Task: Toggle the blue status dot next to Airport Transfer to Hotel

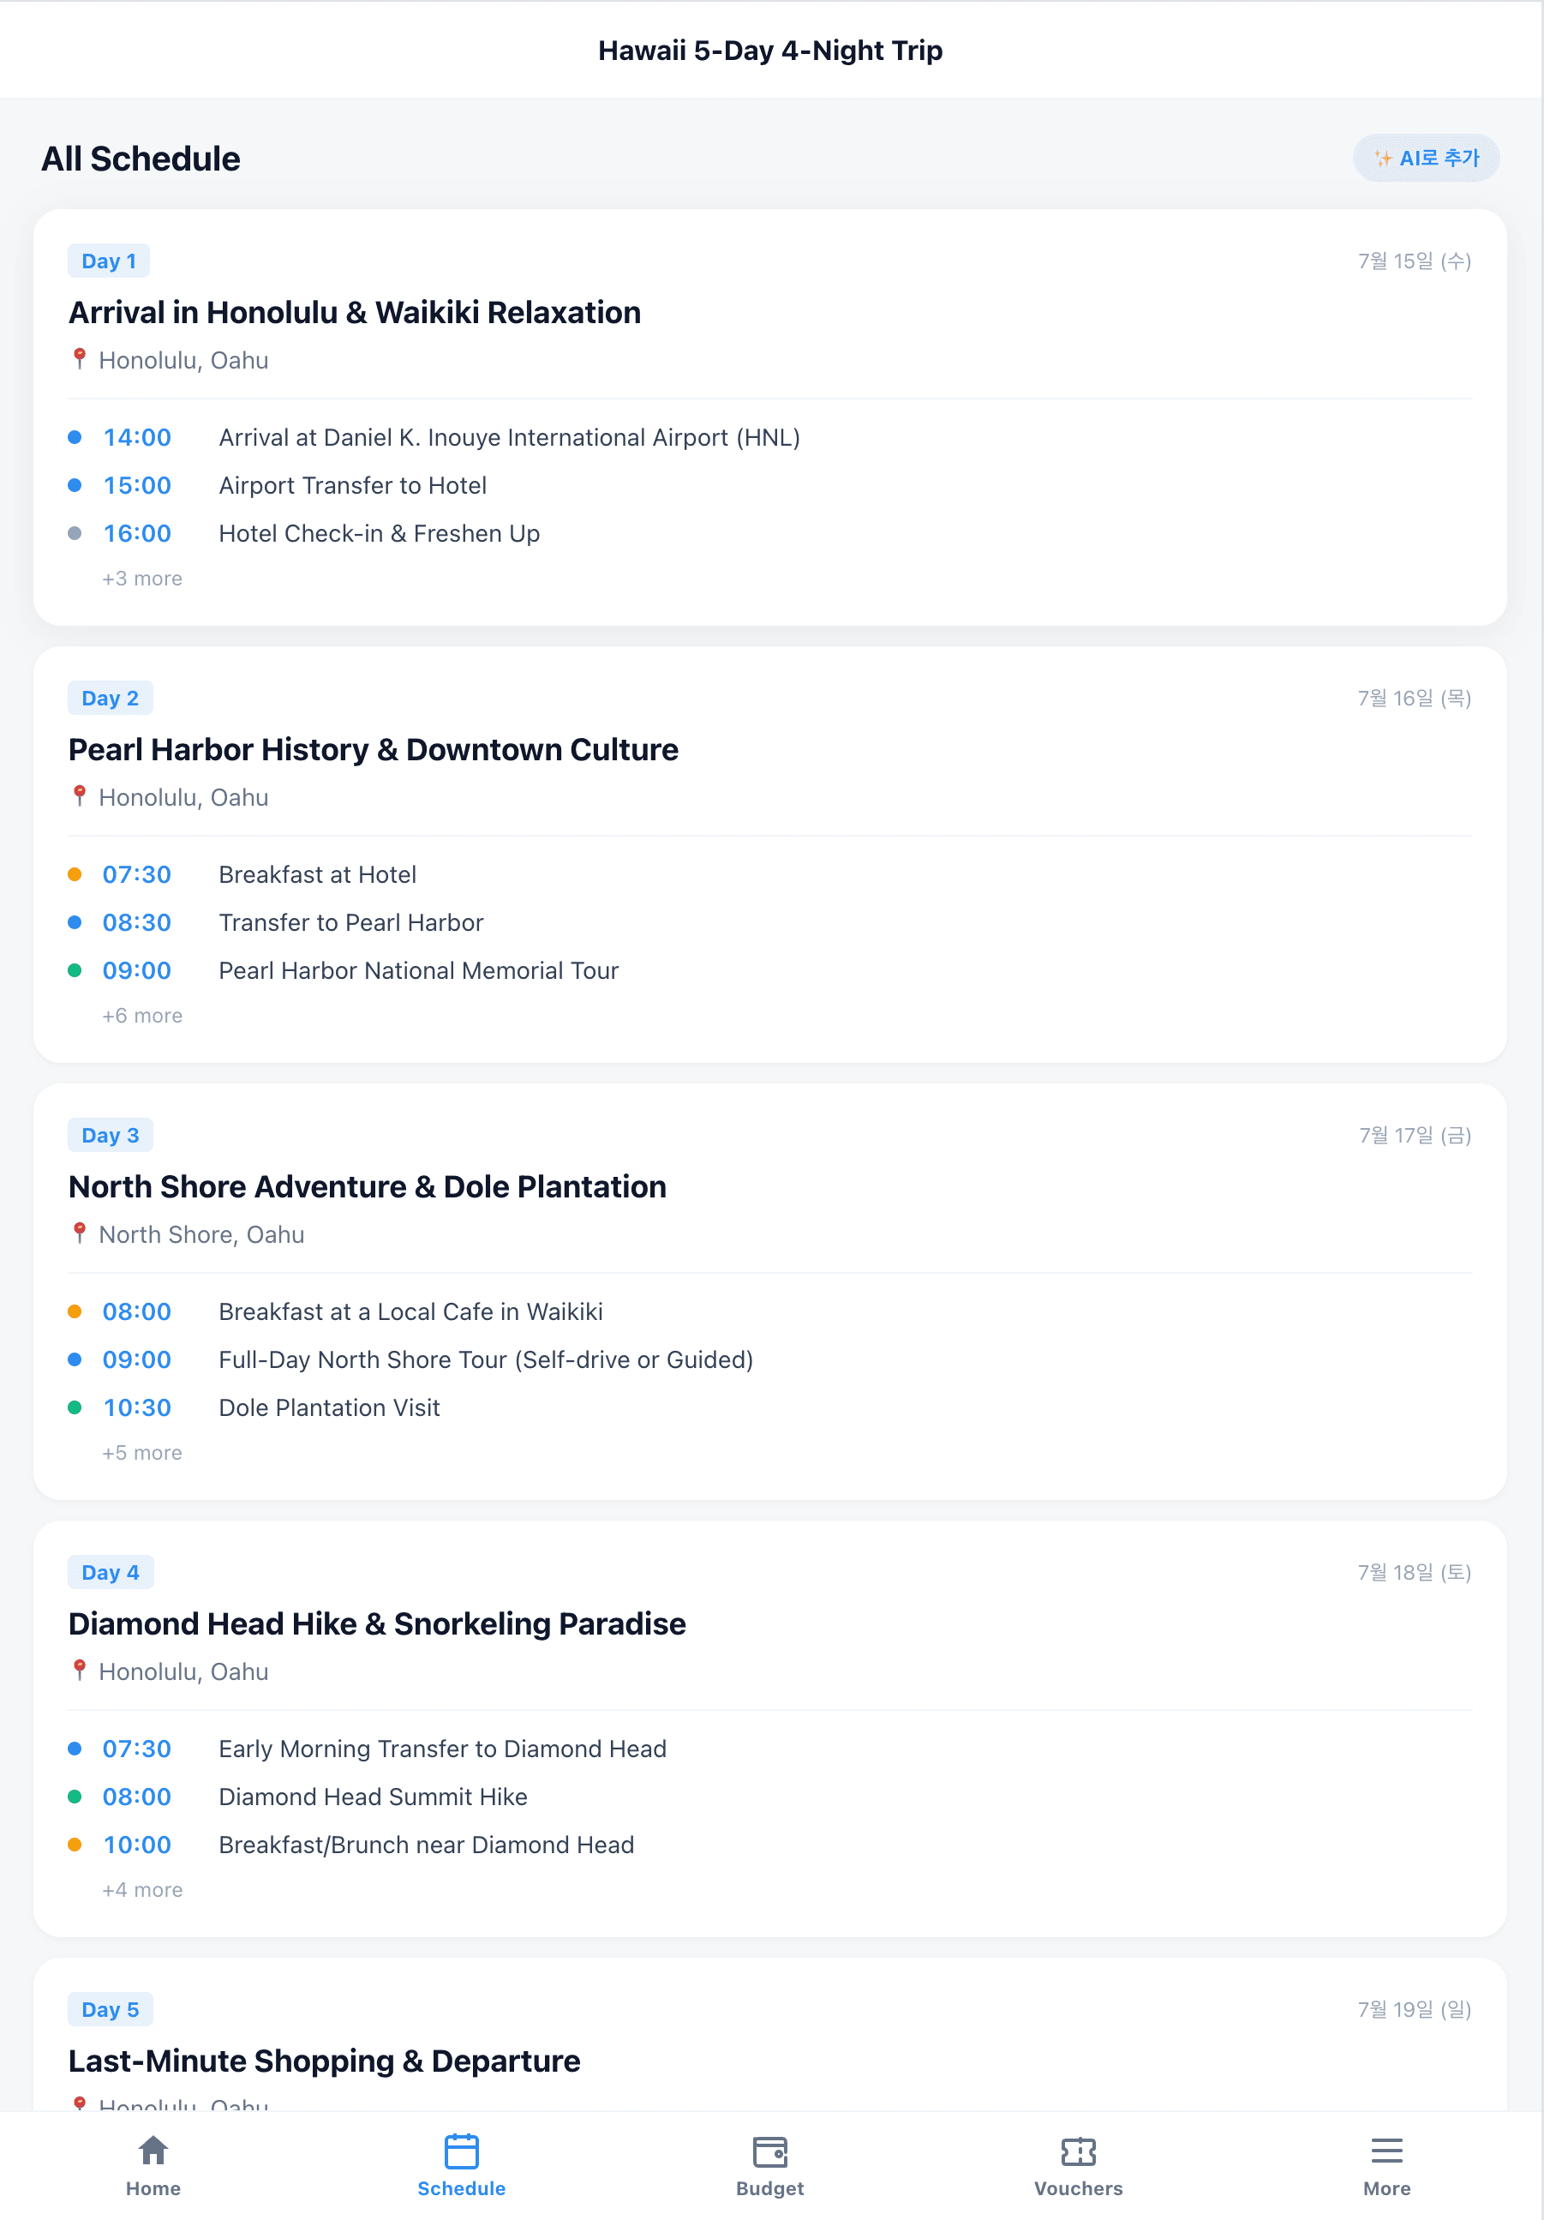Action: pos(75,484)
